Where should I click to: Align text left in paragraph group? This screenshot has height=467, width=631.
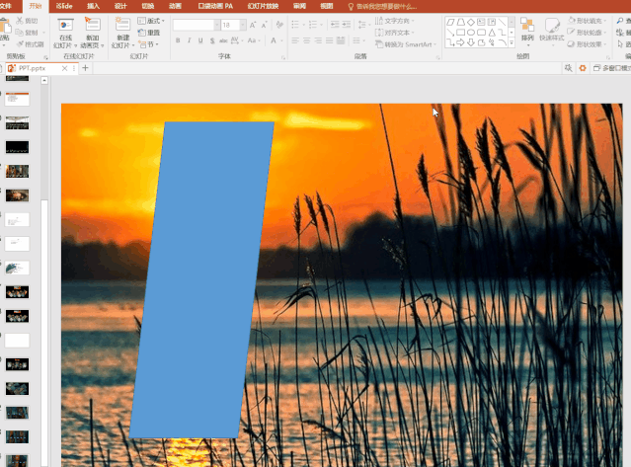295,40
